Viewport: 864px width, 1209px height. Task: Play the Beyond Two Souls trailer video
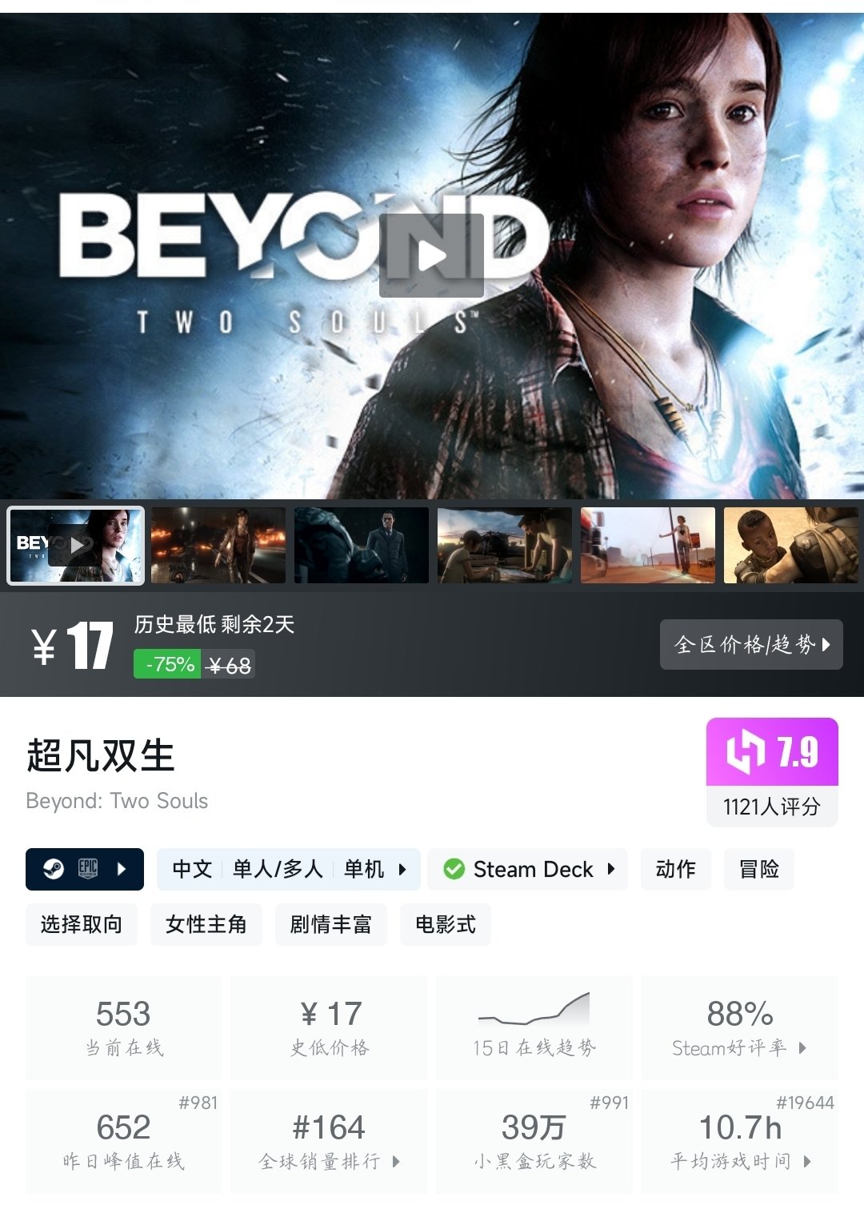(431, 256)
